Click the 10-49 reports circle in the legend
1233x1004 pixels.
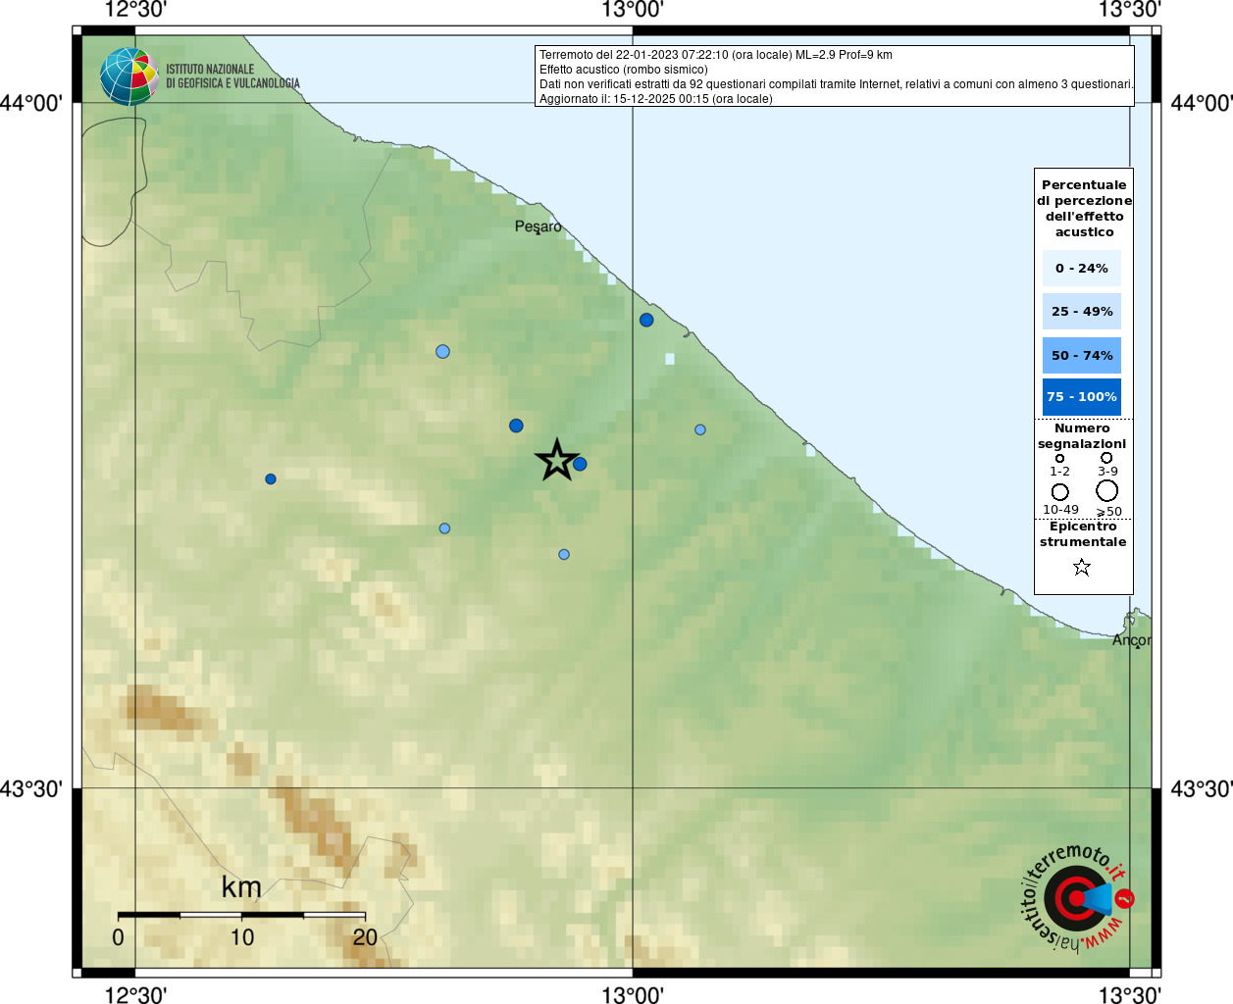click(1060, 491)
